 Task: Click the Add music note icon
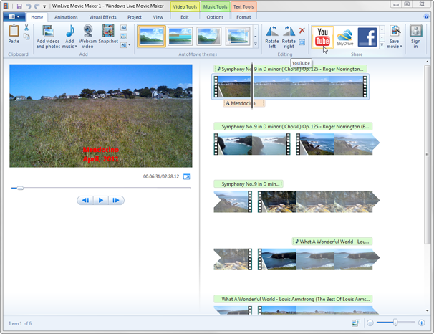tap(70, 31)
